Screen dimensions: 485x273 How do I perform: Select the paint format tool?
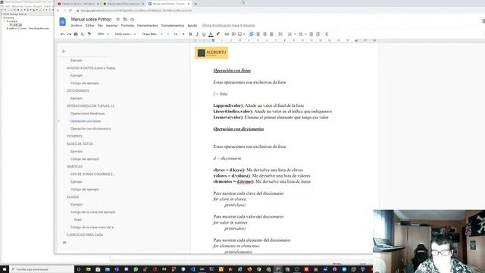click(x=89, y=34)
